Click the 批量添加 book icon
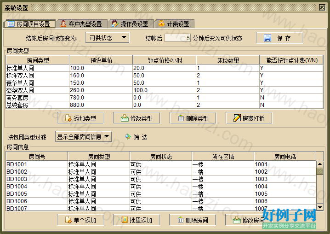 click(x=124, y=220)
